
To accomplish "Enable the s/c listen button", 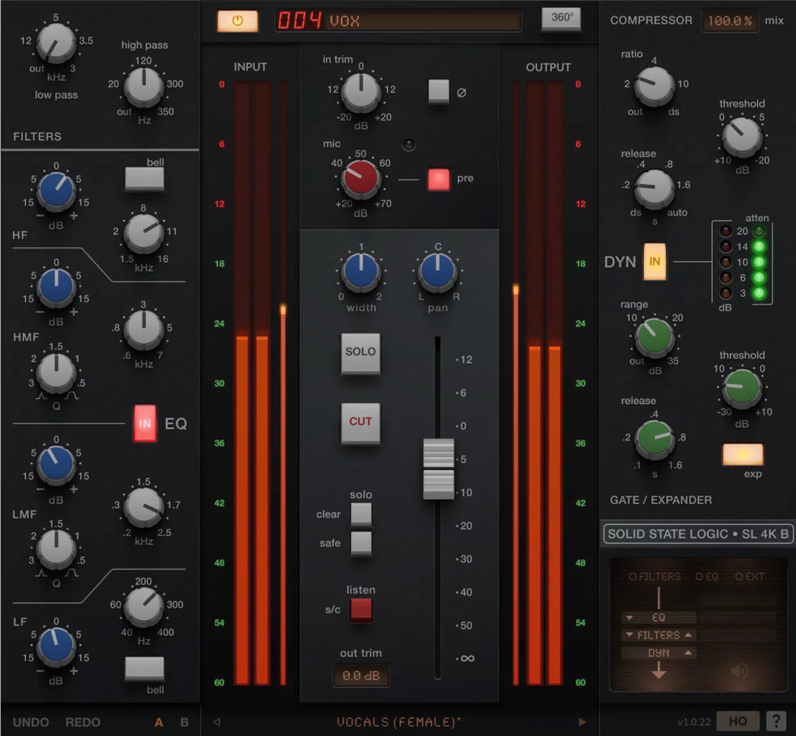I will click(361, 608).
